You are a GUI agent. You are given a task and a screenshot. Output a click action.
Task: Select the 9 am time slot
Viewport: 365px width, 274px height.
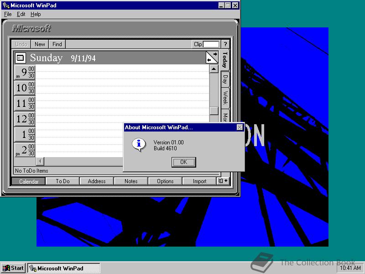(x=25, y=72)
